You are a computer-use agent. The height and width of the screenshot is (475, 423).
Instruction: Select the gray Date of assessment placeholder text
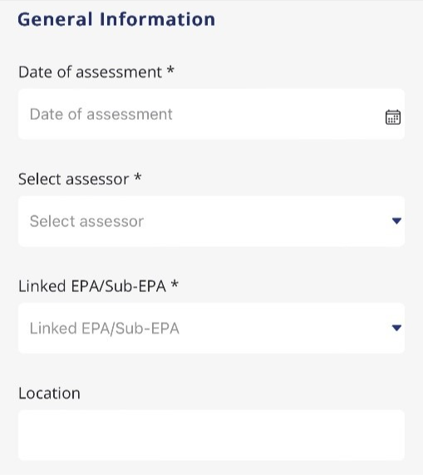pyautogui.click(x=101, y=114)
